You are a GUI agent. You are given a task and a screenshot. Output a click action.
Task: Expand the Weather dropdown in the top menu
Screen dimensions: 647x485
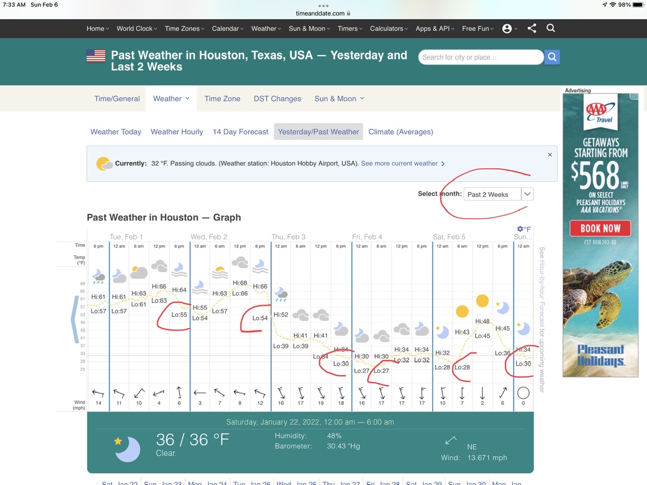click(x=266, y=29)
